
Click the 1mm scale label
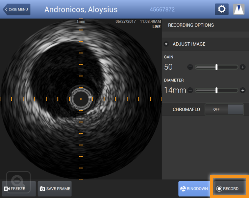click(x=81, y=21)
